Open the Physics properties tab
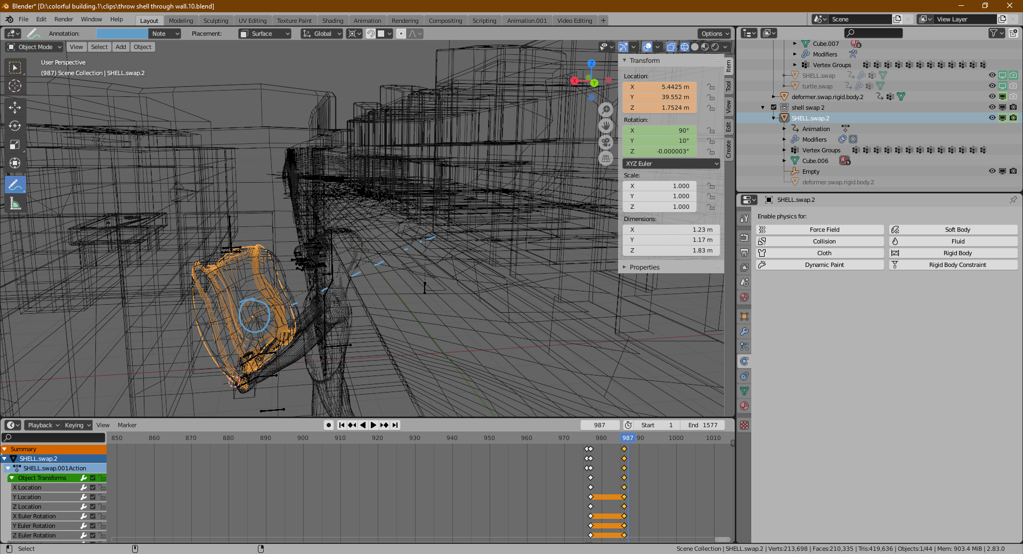Image resolution: width=1023 pixels, height=554 pixels. (744, 361)
